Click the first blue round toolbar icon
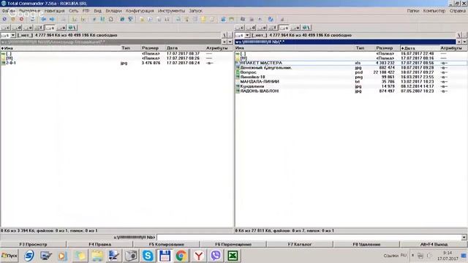Viewport: 468px width, 263px height. tap(4, 19)
